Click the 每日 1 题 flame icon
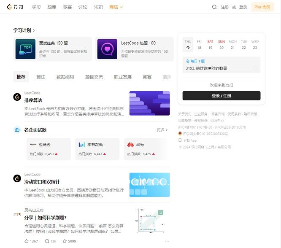Screen dimensions: 281x248 pos(188,61)
